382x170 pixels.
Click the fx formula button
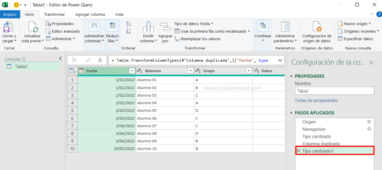point(100,60)
